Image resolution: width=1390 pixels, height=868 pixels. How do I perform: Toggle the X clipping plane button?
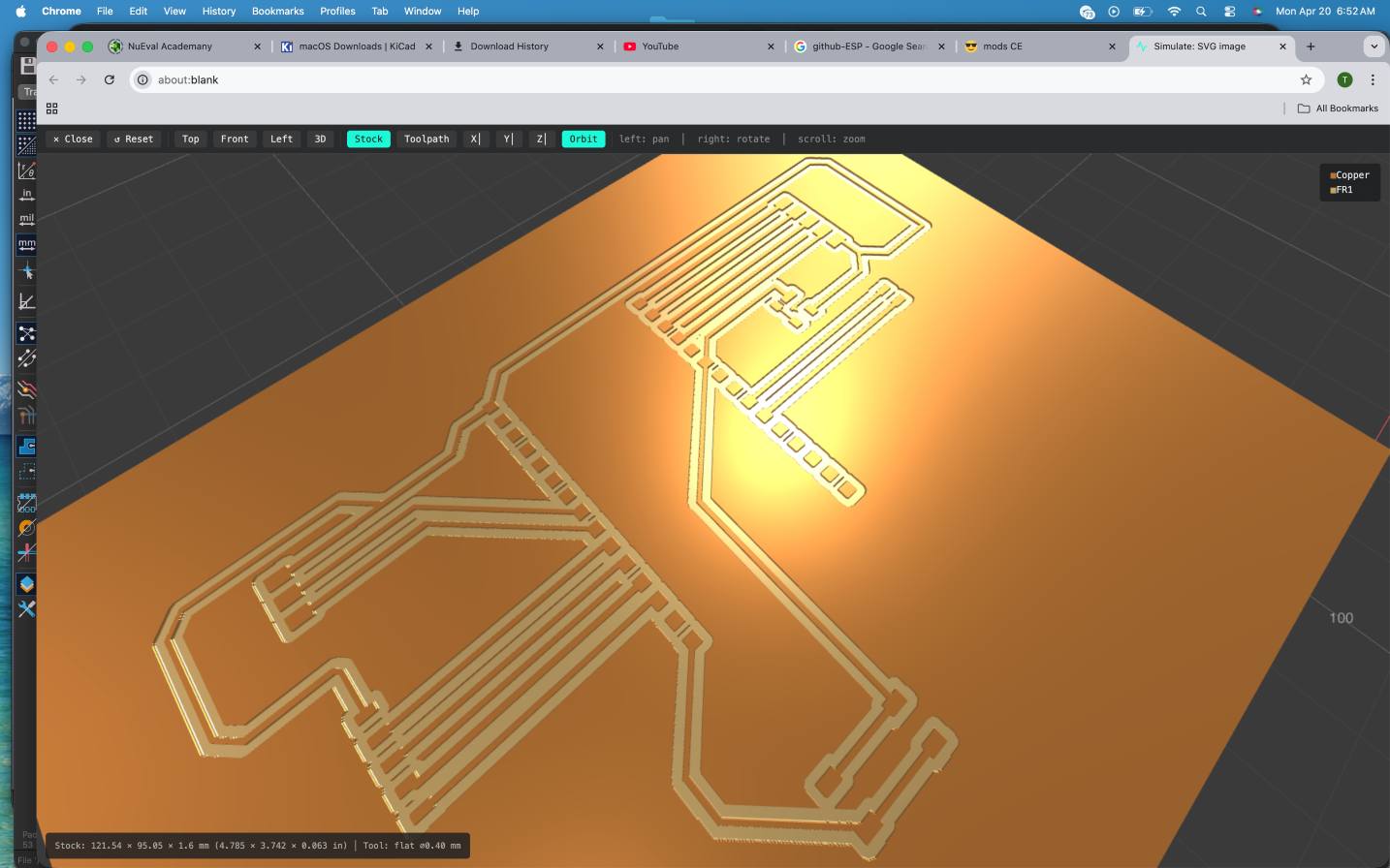pyautogui.click(x=475, y=139)
